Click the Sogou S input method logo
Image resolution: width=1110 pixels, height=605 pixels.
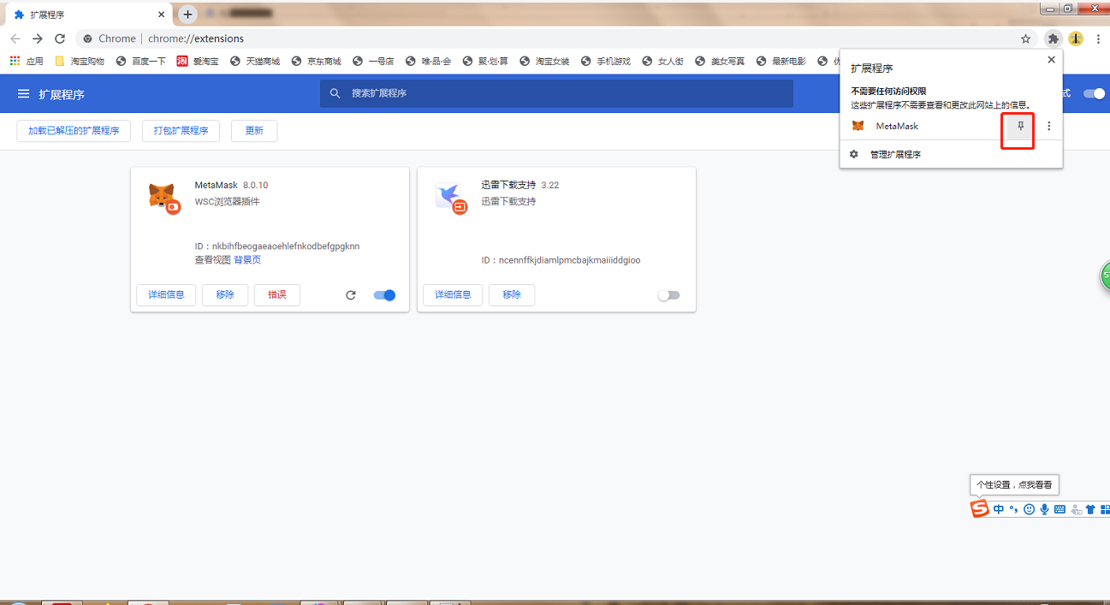(979, 509)
